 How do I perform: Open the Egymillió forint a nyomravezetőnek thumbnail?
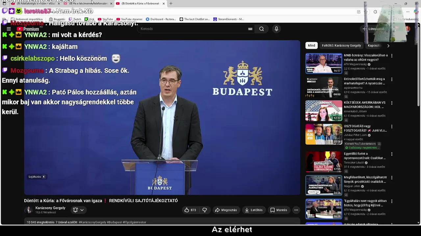324,162
